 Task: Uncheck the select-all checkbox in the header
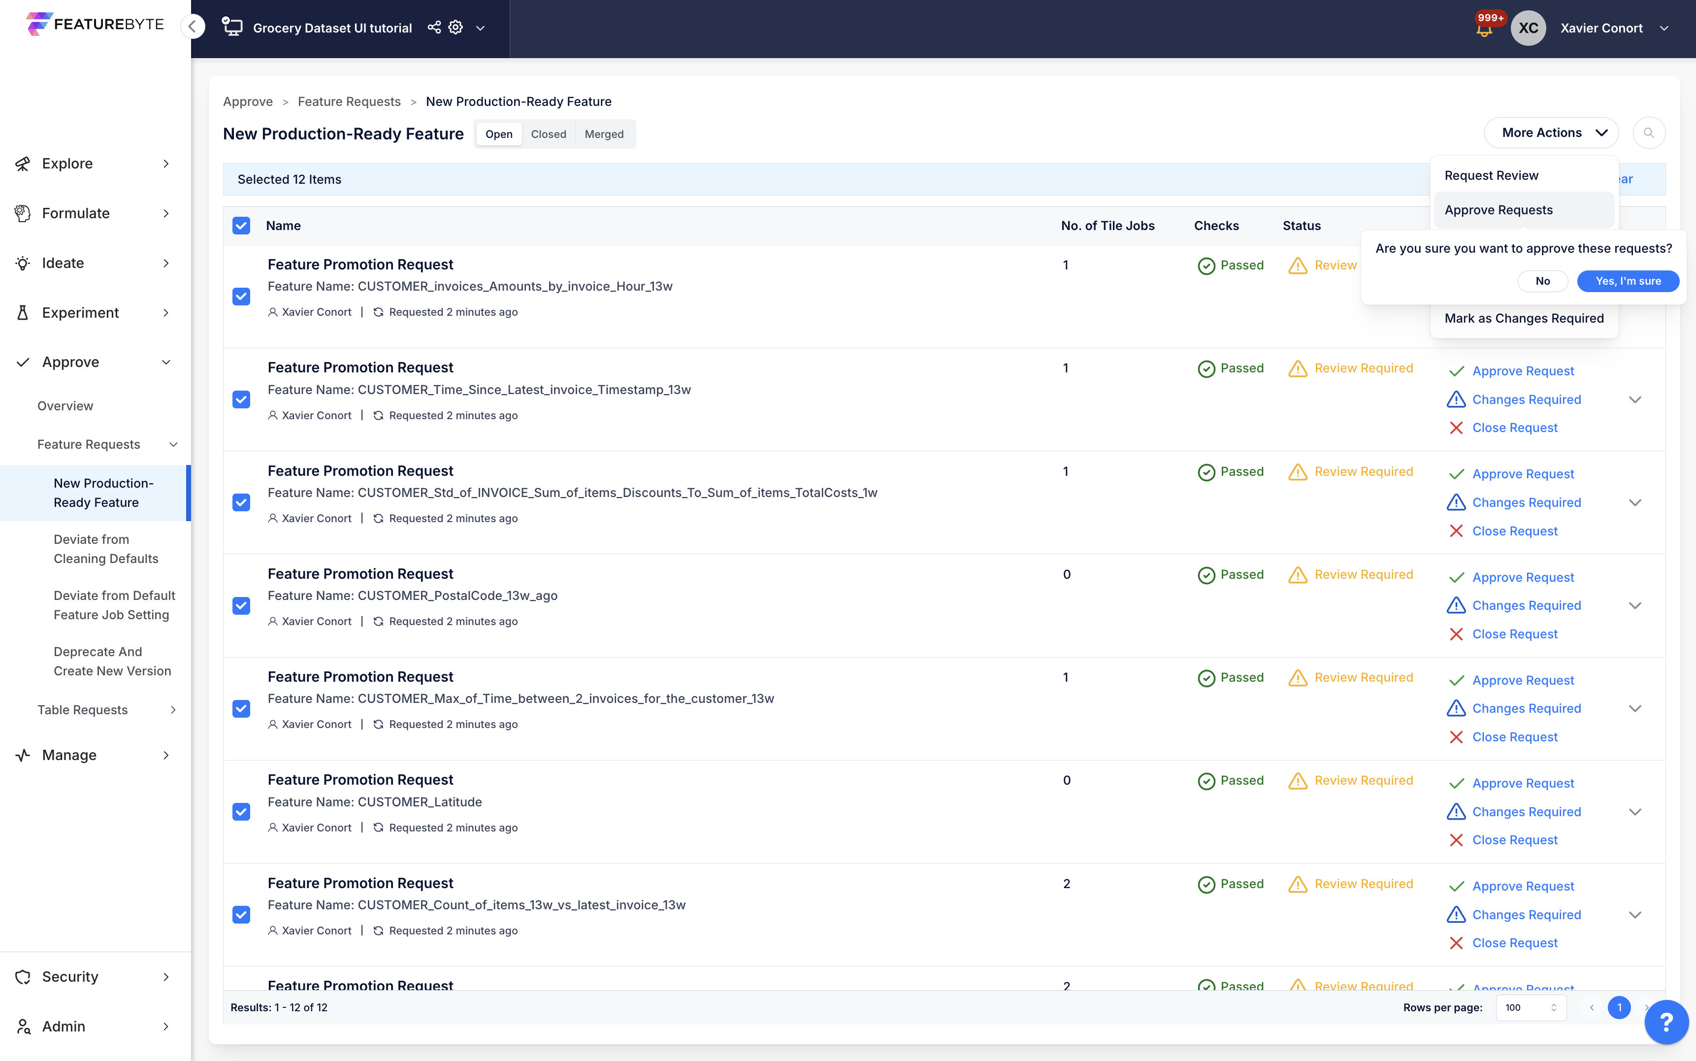(241, 225)
